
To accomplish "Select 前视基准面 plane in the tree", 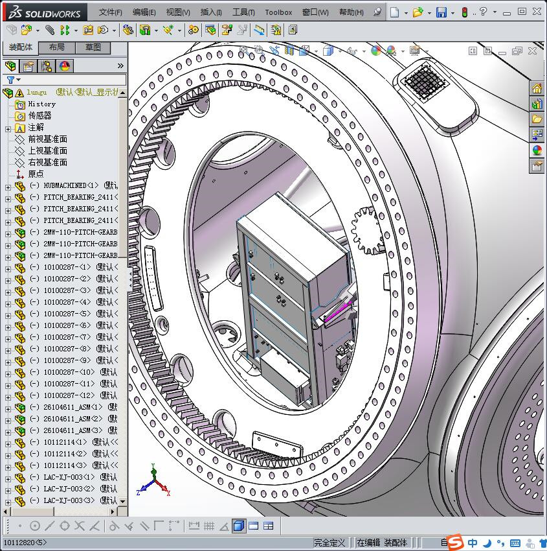I will [47, 139].
